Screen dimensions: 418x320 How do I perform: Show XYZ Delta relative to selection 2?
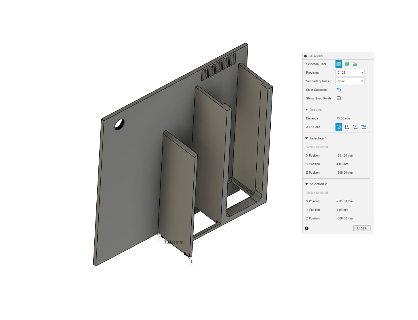coord(355,127)
